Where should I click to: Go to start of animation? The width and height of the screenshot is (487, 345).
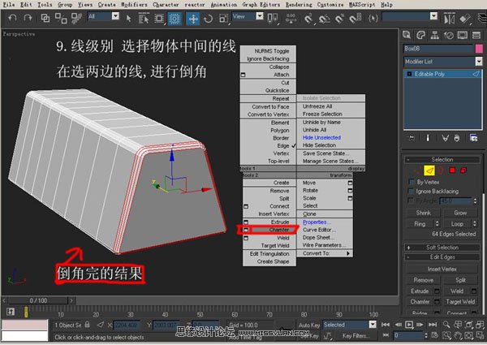point(385,325)
